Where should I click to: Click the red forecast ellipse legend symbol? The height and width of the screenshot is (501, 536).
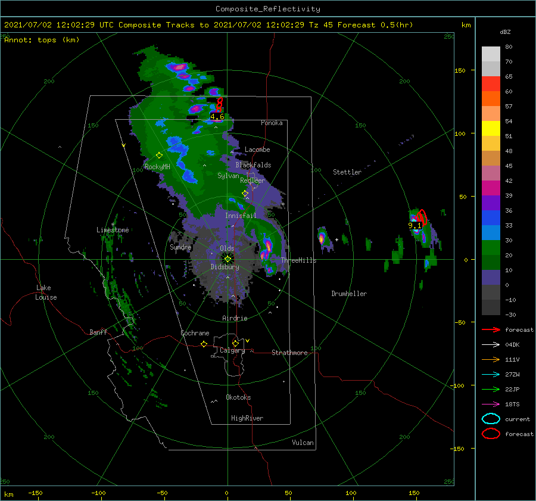pos(491,434)
